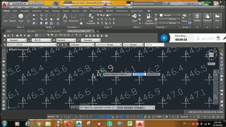
Task: Pause the screen recording
Action: click(164, 38)
